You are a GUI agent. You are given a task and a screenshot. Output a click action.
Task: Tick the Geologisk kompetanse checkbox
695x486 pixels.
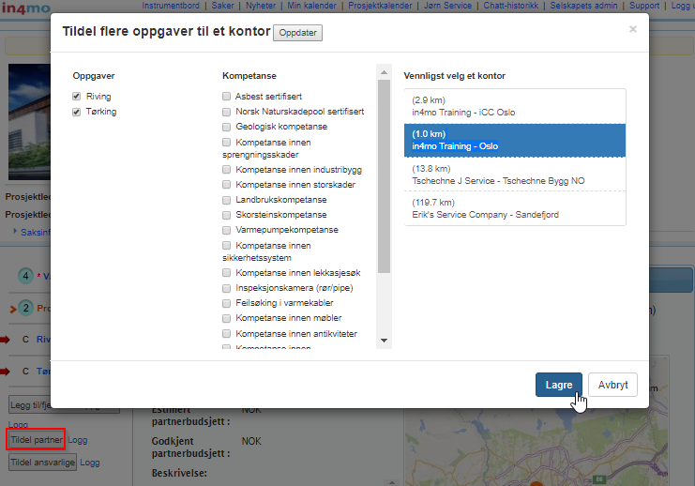click(x=227, y=127)
